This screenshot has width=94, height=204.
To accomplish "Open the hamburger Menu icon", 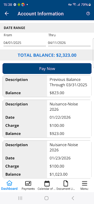I will point(85,183).
